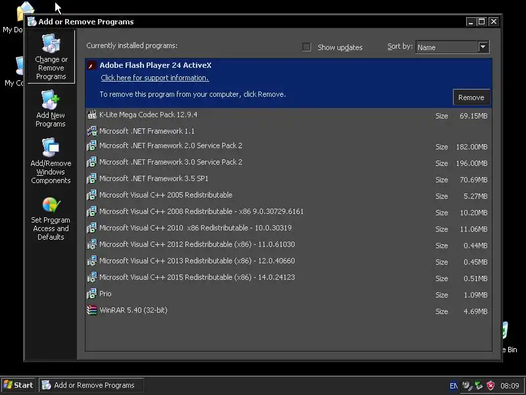Open the Sort by dropdown arrow

[483, 47]
